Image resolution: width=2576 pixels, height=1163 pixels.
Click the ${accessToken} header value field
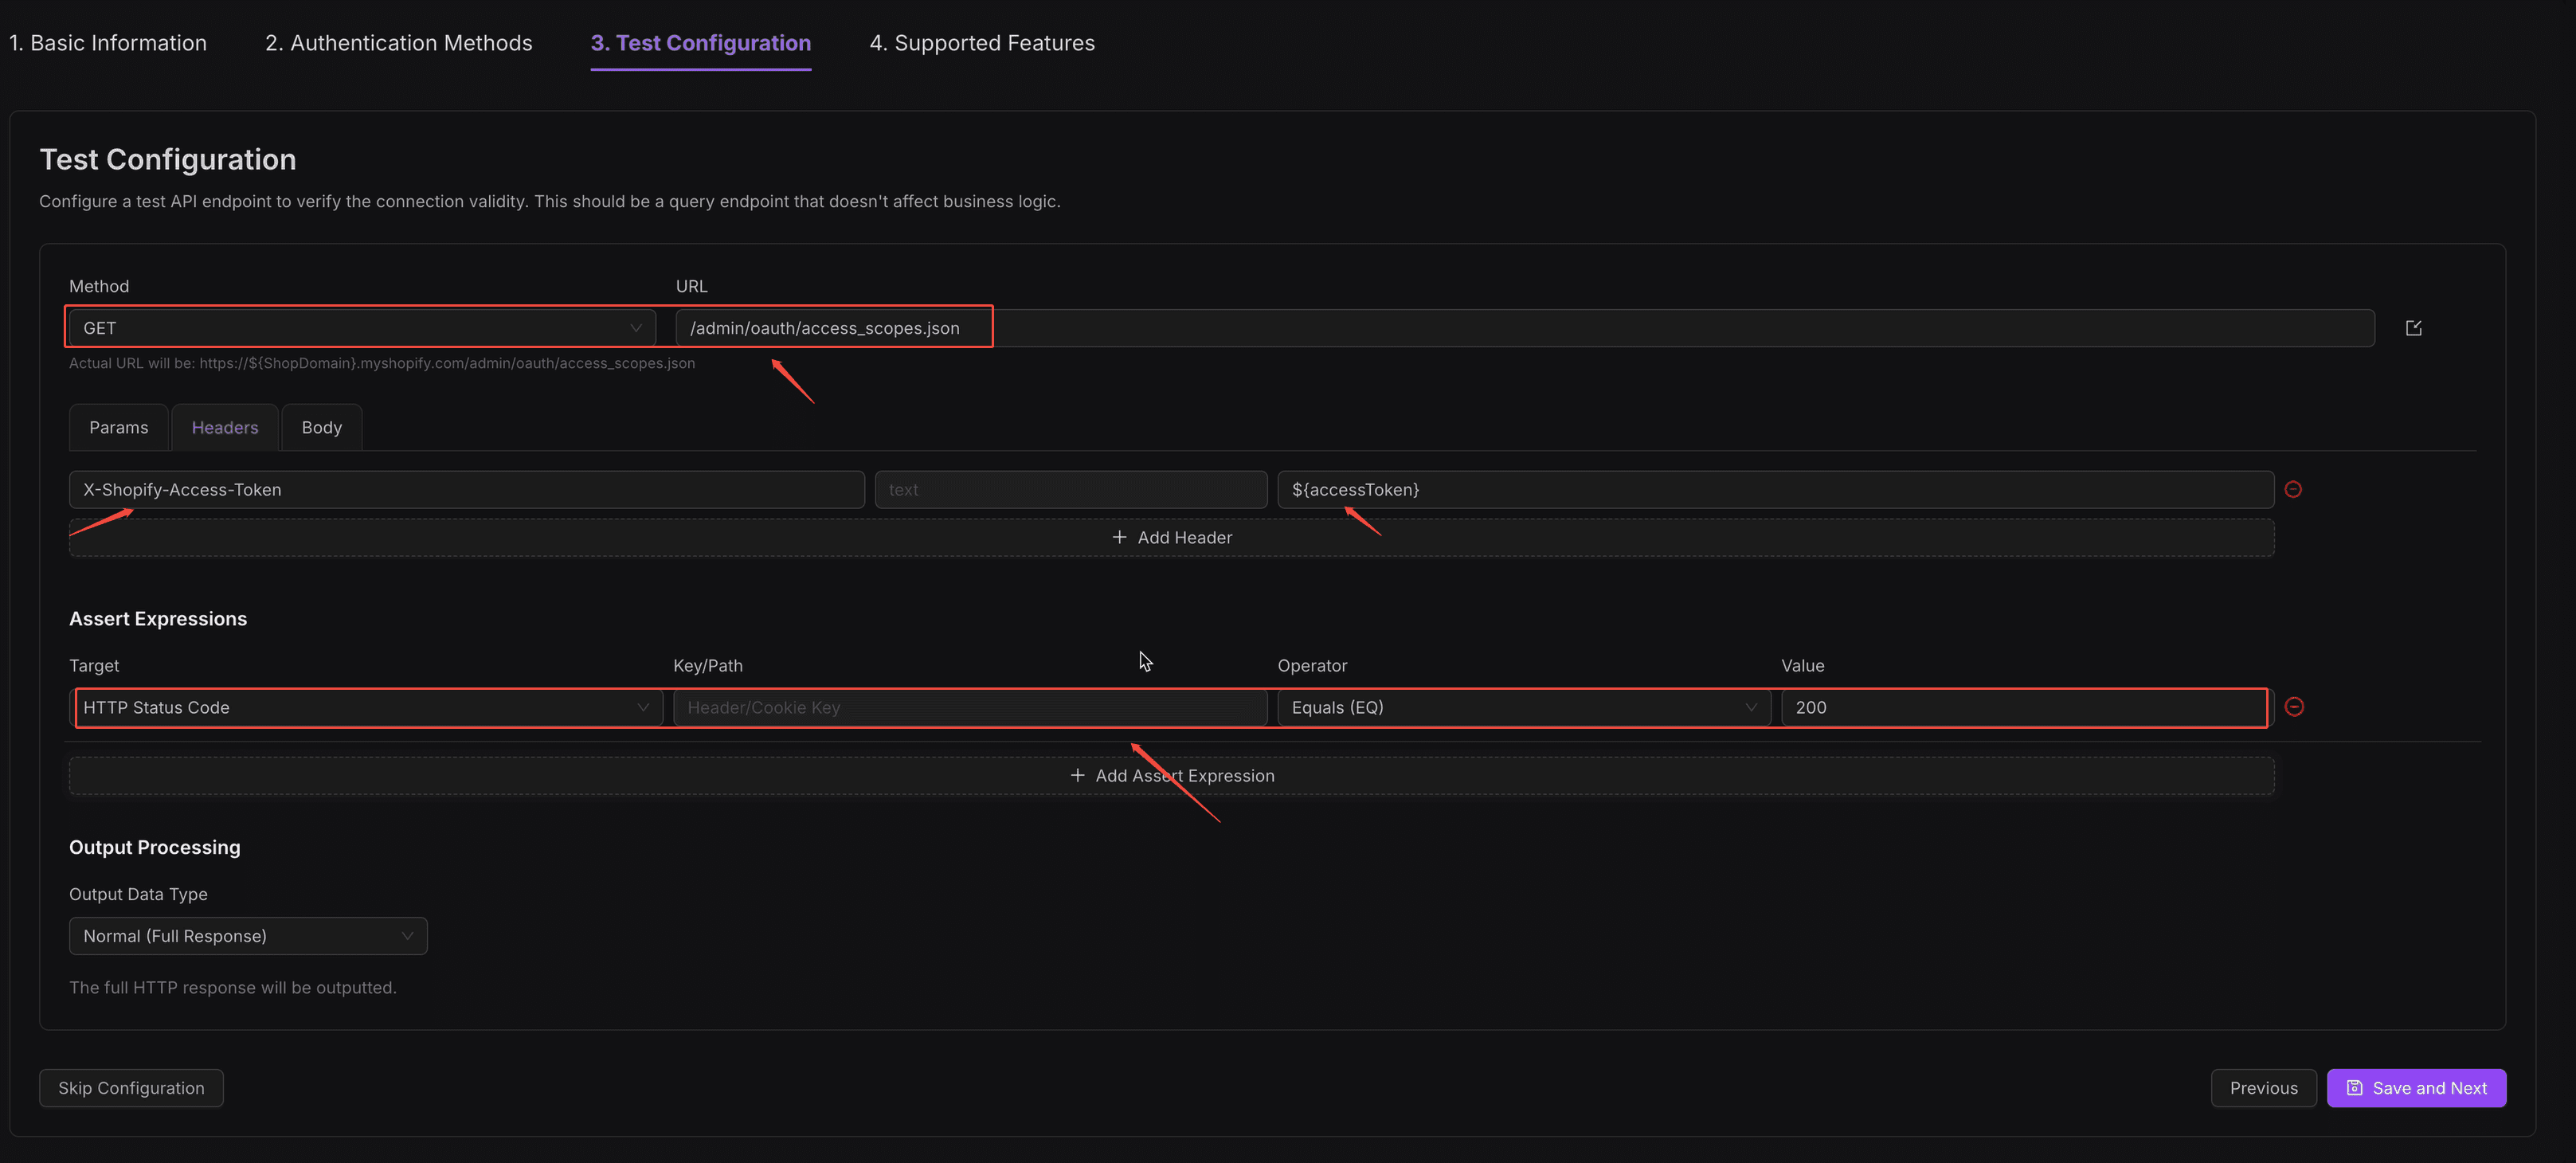(1775, 489)
